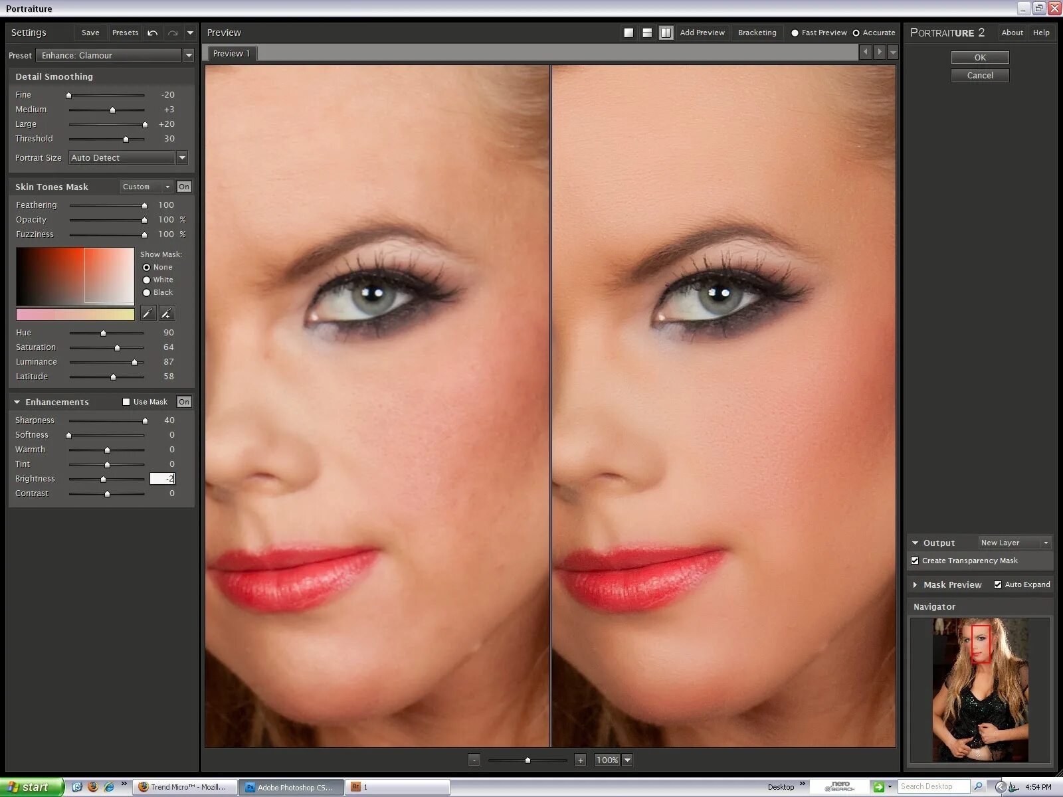Screen dimensions: 1063x797
Task: Click the Bracketing button
Action: 757,33
